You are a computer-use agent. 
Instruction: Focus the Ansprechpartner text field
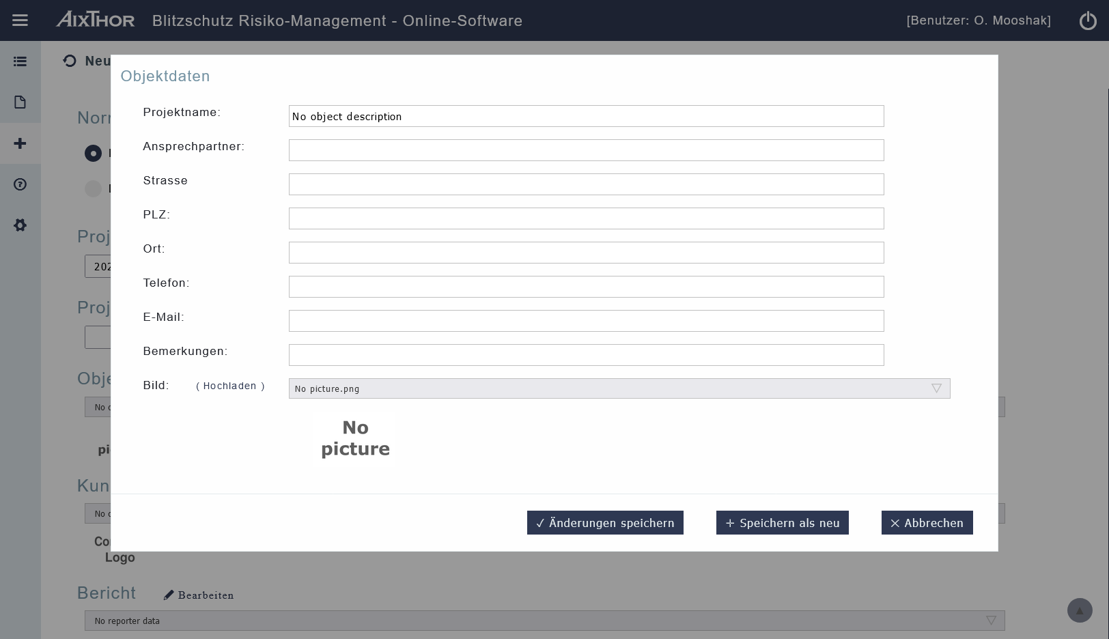[x=586, y=150]
